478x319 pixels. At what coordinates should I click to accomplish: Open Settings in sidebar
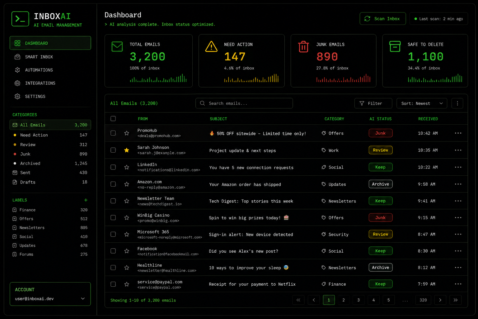[x=50, y=97]
